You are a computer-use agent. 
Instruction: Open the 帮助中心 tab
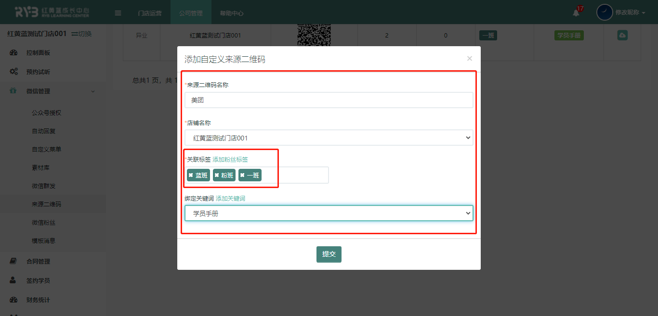[232, 13]
